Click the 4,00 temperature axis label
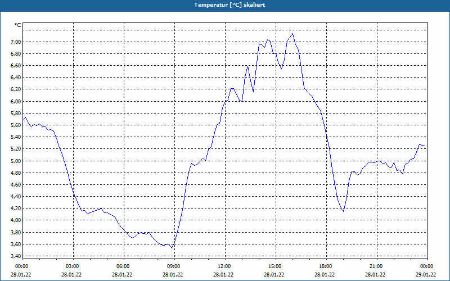The image size is (450, 281). [16, 220]
